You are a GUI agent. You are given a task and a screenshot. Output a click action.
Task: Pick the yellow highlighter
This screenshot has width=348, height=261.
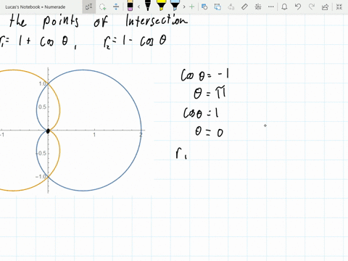(161, 6)
